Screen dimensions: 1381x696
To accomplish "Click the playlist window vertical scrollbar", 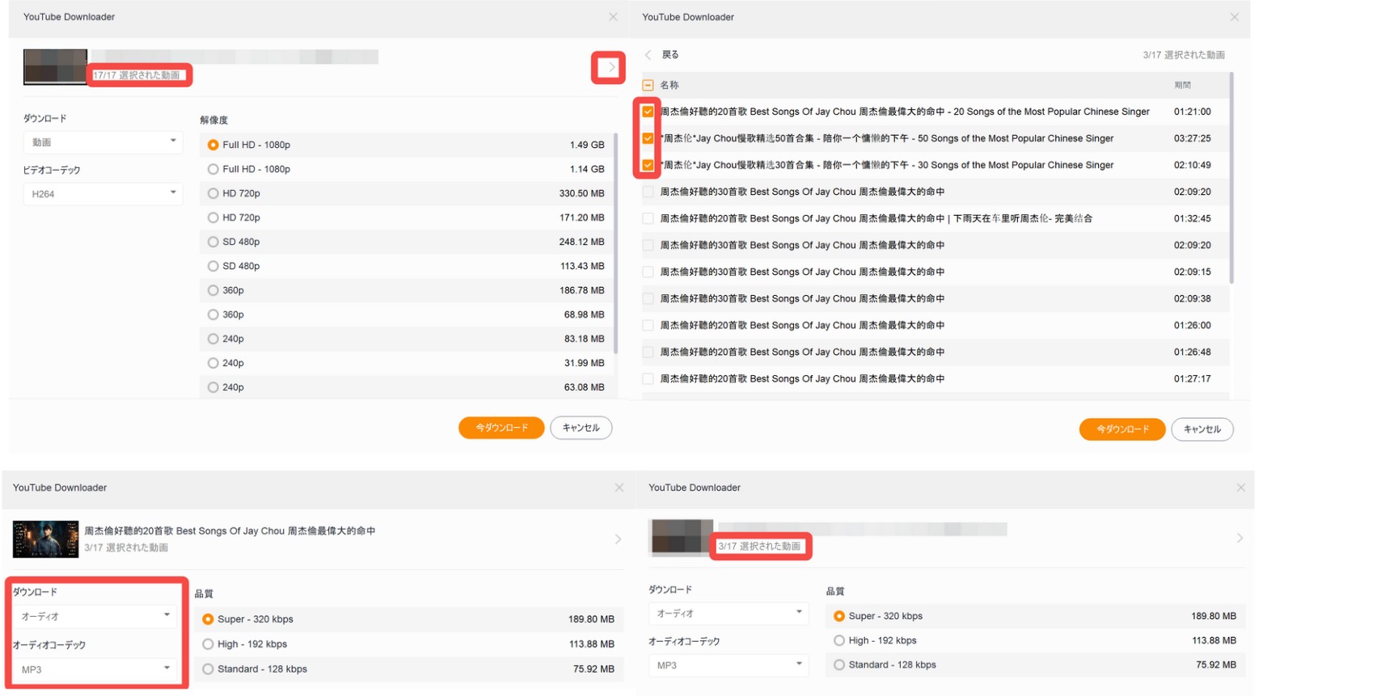I will 1231,178.
